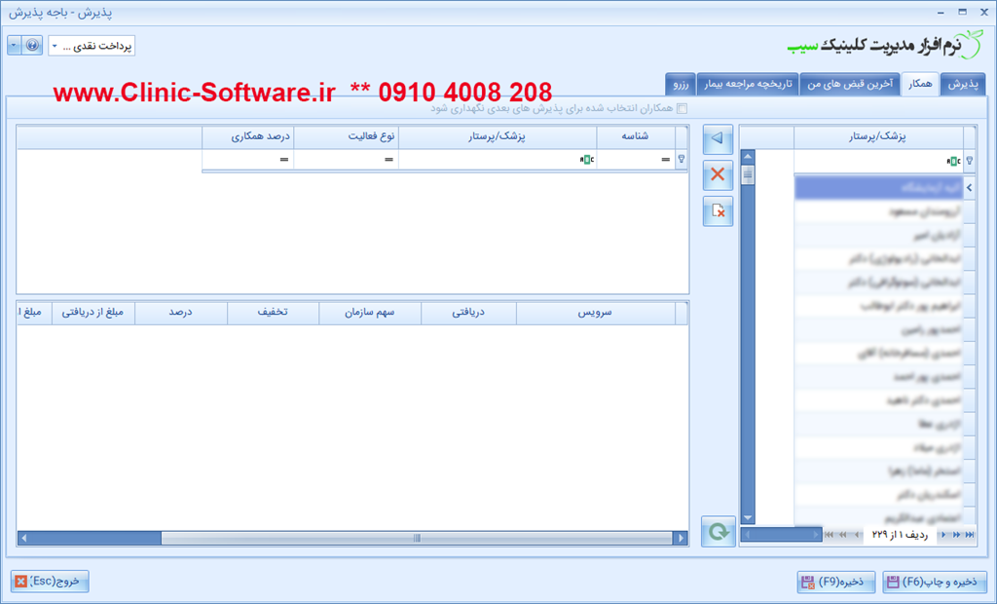Viewport: 997px width, 604px height.
Task: Click the filter icon in پزشک/پرستار list
Action: 970,161
